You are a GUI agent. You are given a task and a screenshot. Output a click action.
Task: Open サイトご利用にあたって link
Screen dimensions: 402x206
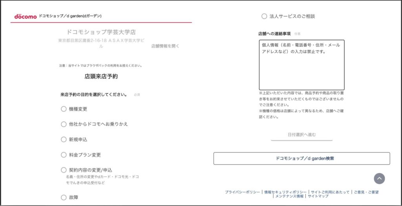pyautogui.click(x=330, y=192)
